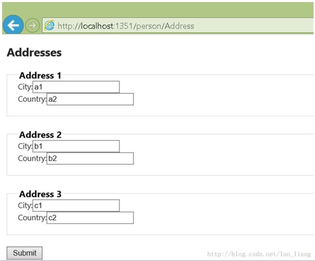Focus the Address 3 City field containing c1
315x261 pixels.
(x=76, y=205)
